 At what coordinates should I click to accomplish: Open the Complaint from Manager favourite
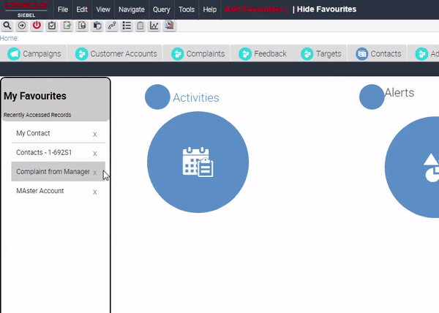coord(53,171)
